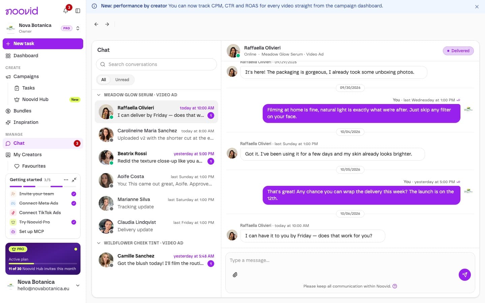Viewport: 485px width, 303px height.
Task: Open the Delivered status badge
Action: click(458, 51)
